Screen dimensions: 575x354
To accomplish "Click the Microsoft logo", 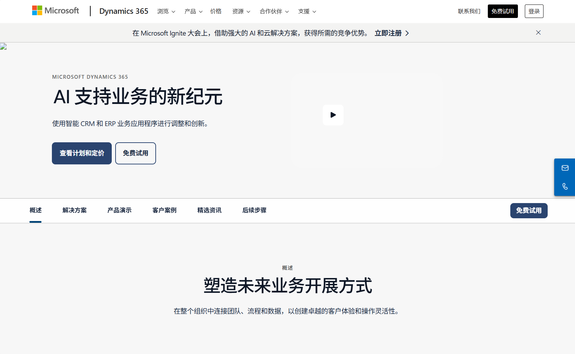I will pyautogui.click(x=55, y=11).
